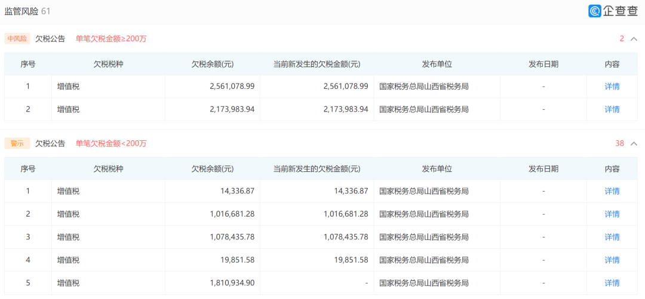Open 详情 for the 1,810,934.90 tax row

(x=612, y=283)
